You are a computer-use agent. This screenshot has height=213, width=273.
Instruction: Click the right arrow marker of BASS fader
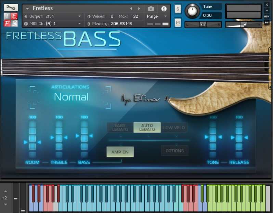point(91,136)
